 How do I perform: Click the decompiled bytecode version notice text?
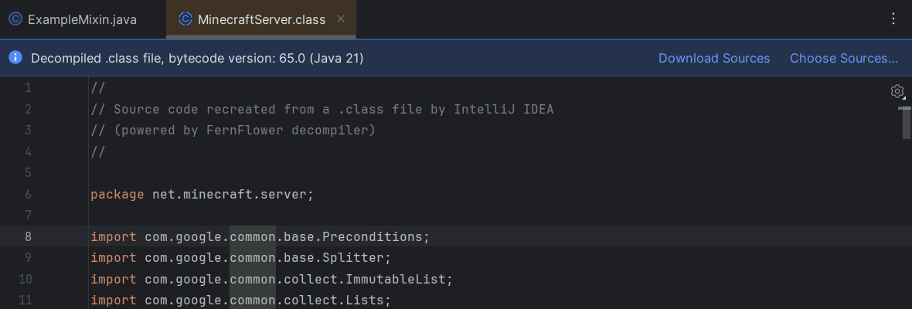(197, 58)
